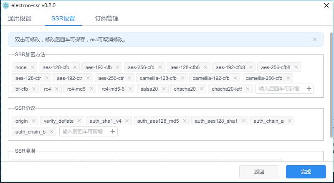Delete the chacha20 tag

[201, 89]
